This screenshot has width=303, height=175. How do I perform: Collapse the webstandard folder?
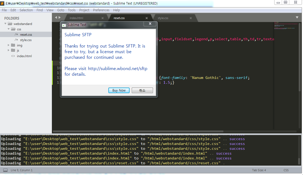pyautogui.click(x=5, y=24)
